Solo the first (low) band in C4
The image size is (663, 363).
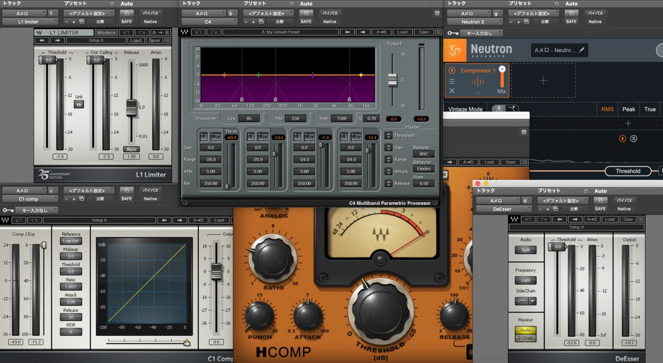point(203,136)
